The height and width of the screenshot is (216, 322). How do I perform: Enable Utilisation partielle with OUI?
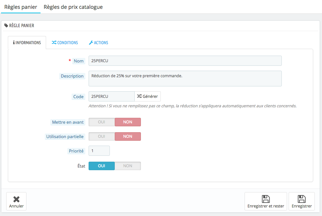click(102, 136)
